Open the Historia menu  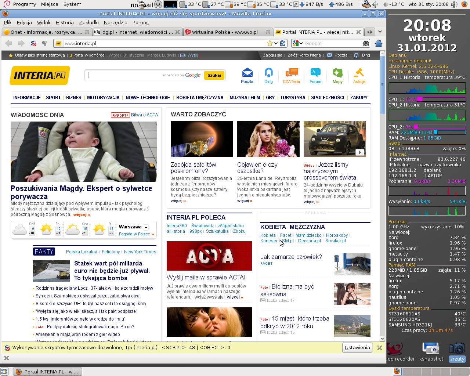pos(65,22)
